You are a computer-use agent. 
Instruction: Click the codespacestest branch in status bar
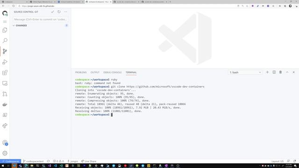click(x=33, y=161)
